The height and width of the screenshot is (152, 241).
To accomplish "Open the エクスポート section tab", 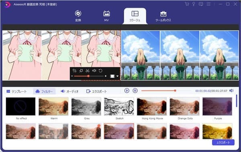I will click(x=96, y=91).
